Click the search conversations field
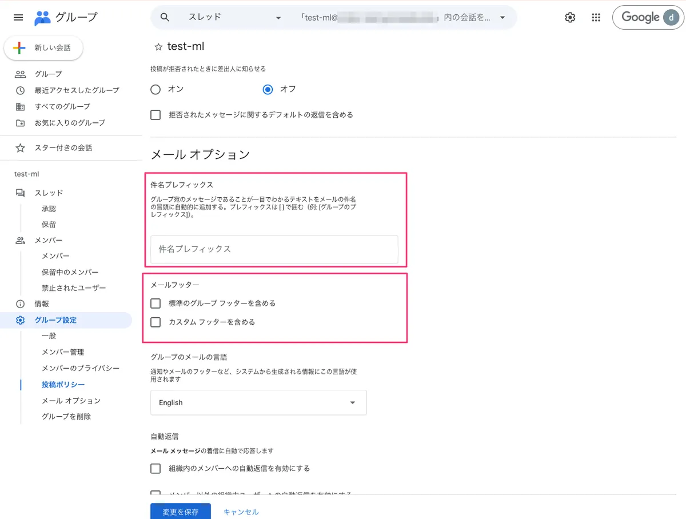686x519 pixels. [395, 17]
